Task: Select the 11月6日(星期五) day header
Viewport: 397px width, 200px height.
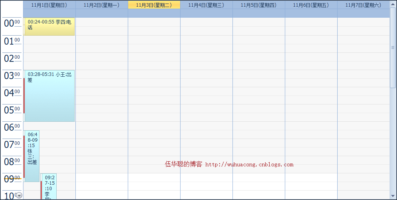Action: pyautogui.click(x=311, y=5)
